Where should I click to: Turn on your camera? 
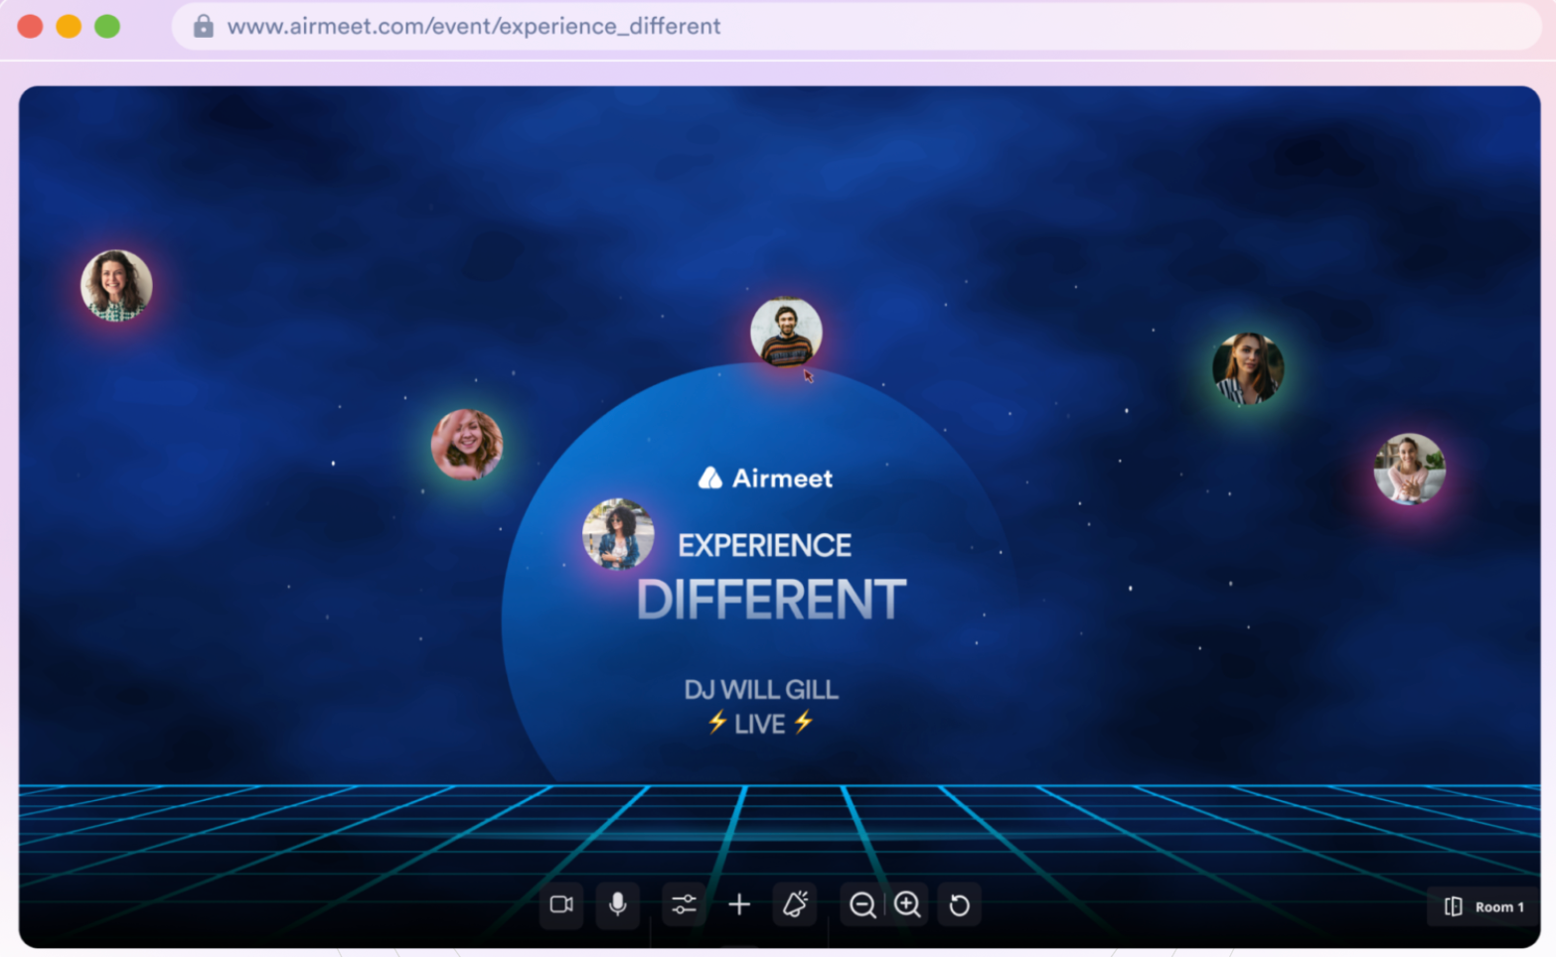click(x=561, y=904)
